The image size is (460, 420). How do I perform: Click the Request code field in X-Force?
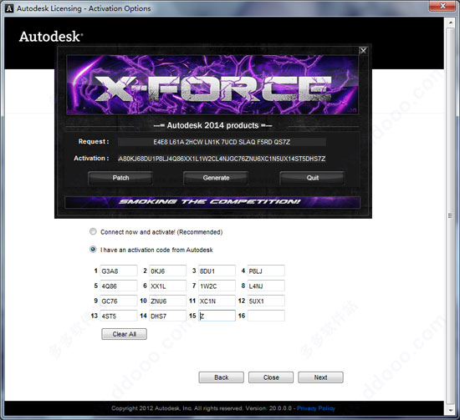point(222,142)
